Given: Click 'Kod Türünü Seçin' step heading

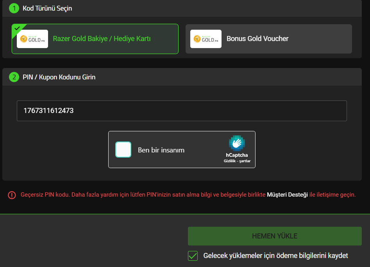Looking at the screenshot, I should [47, 9].
